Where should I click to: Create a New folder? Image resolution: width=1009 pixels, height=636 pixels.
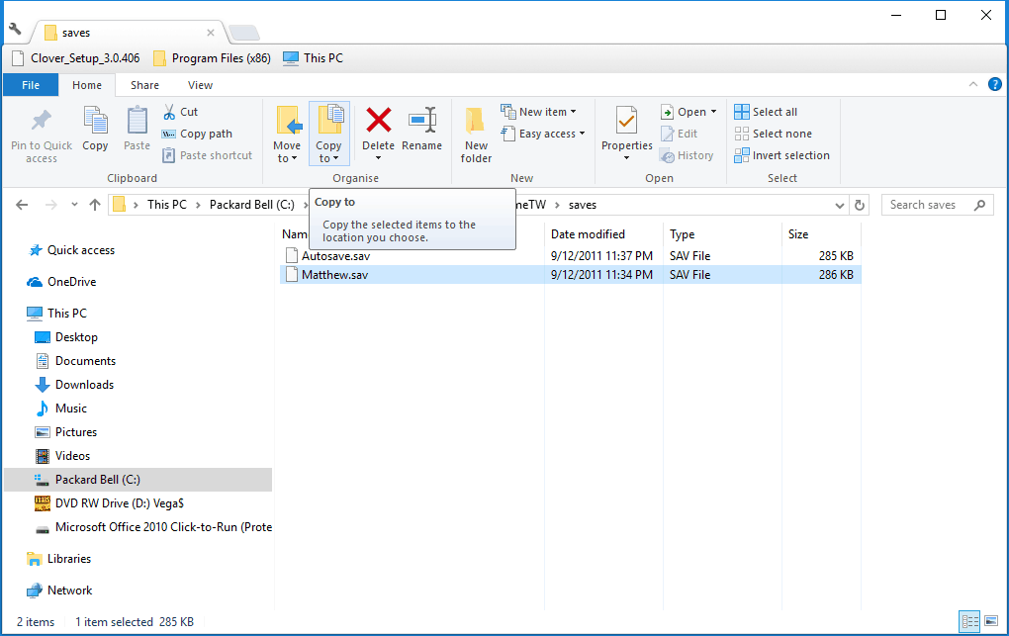476,135
